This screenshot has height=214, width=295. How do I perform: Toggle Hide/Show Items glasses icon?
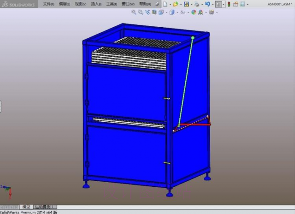pos(183,12)
